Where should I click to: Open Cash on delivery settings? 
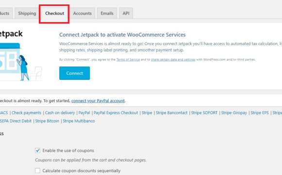coord(60,113)
